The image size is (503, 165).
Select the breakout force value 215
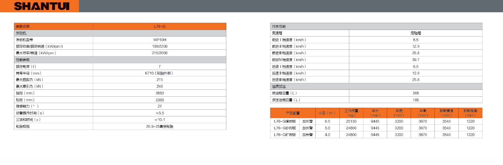pos(160,80)
